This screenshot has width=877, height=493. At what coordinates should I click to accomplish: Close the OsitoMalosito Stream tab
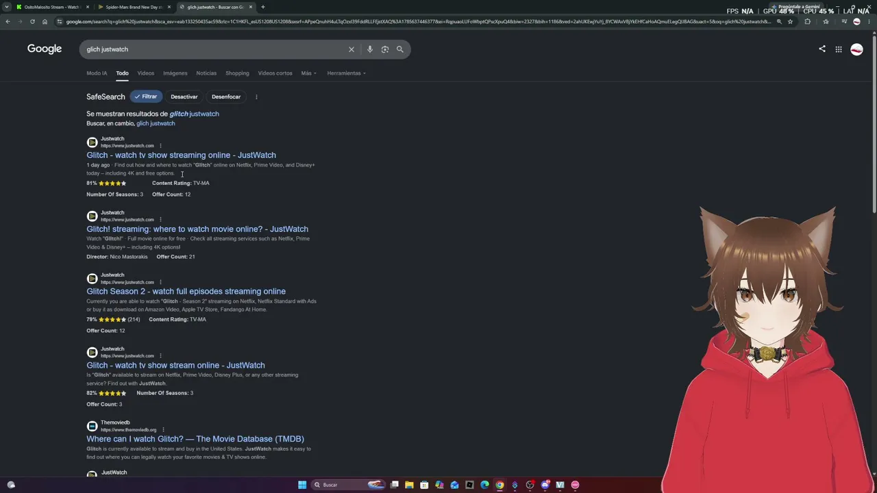[x=88, y=7]
